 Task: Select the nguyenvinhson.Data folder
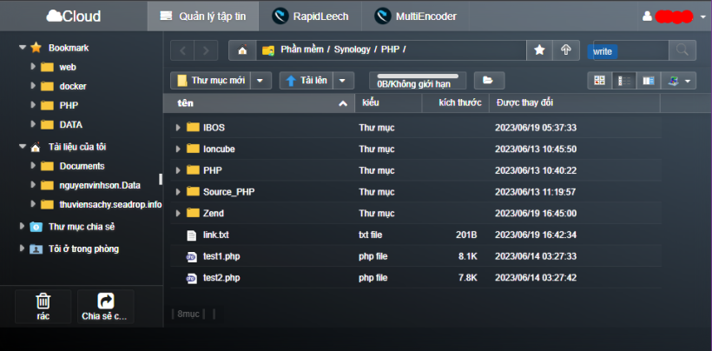(x=100, y=185)
